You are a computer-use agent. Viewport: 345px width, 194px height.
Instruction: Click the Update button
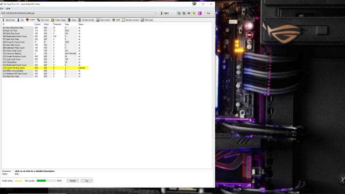pyautogui.click(x=73, y=181)
